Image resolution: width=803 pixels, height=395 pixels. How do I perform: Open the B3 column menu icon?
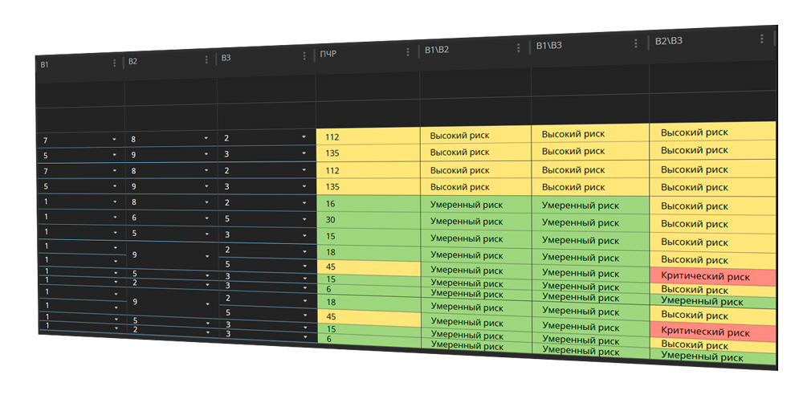[304, 56]
